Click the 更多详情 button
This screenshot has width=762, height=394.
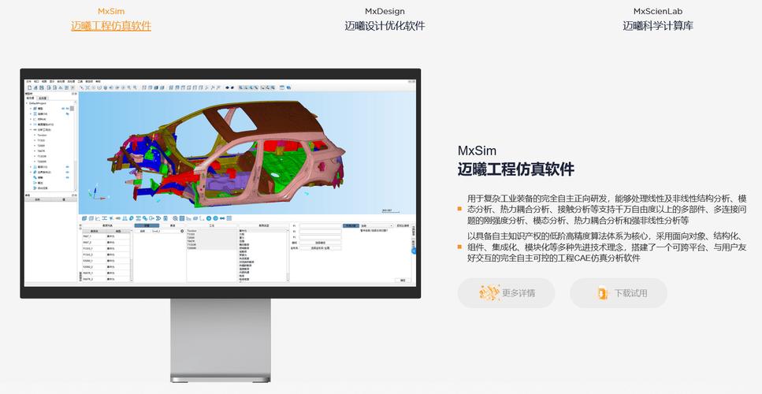506,293
